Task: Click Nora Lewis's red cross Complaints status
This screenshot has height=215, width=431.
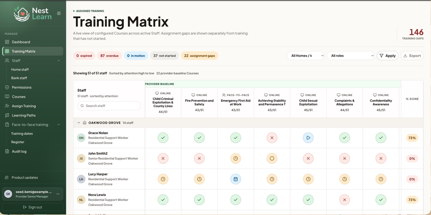Action: point(344,200)
